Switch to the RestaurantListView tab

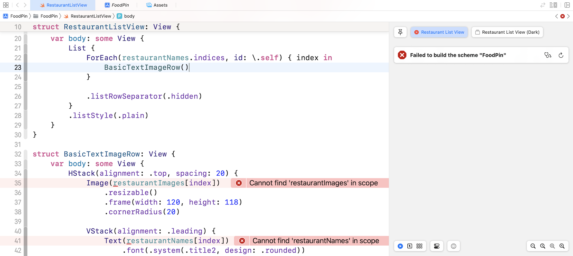[63, 5]
